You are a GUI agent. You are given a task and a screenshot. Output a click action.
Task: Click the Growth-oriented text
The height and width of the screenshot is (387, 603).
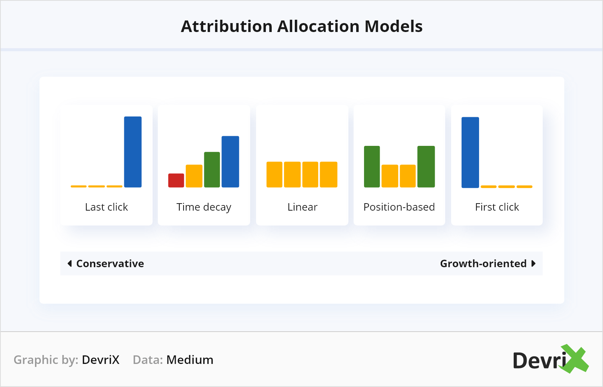click(483, 263)
